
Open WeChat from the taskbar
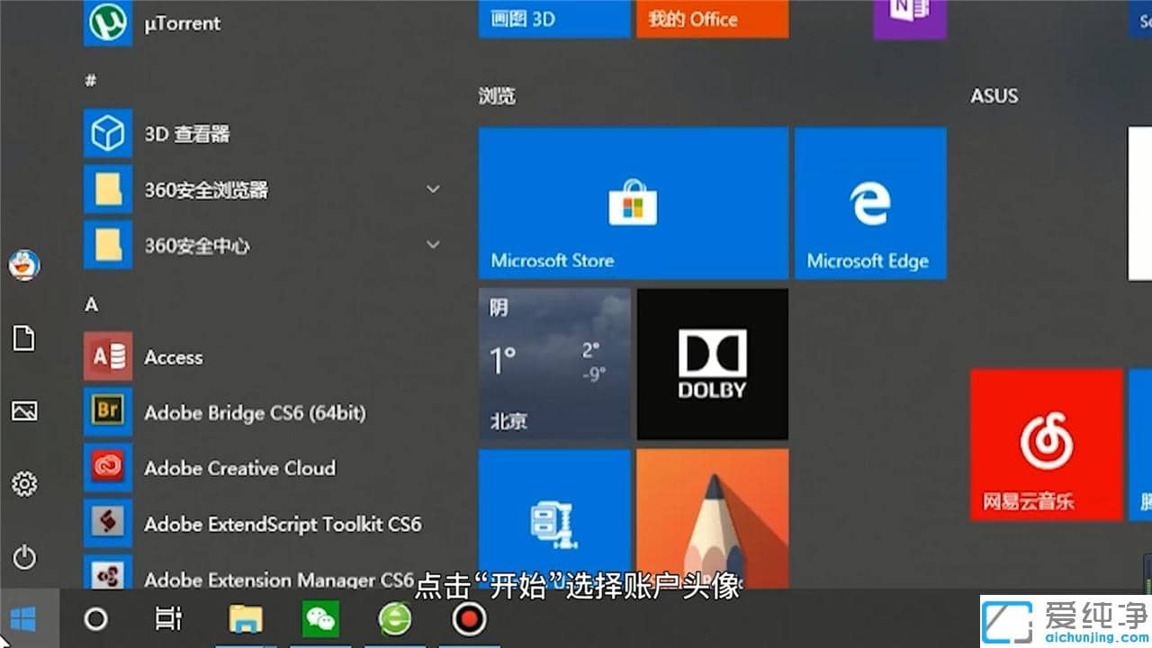click(320, 618)
